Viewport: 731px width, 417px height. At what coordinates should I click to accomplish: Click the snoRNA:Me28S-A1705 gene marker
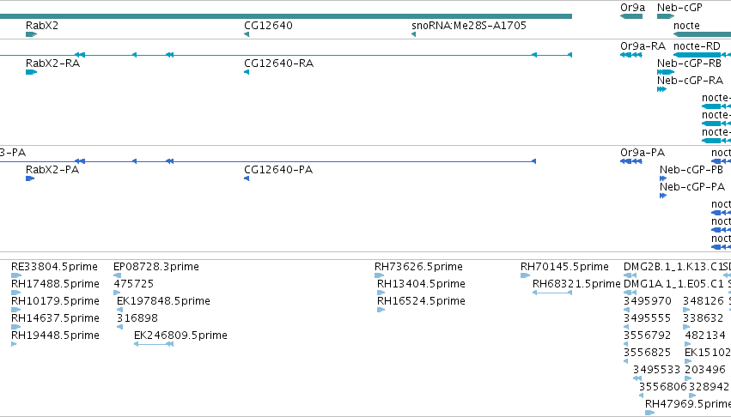point(413,34)
